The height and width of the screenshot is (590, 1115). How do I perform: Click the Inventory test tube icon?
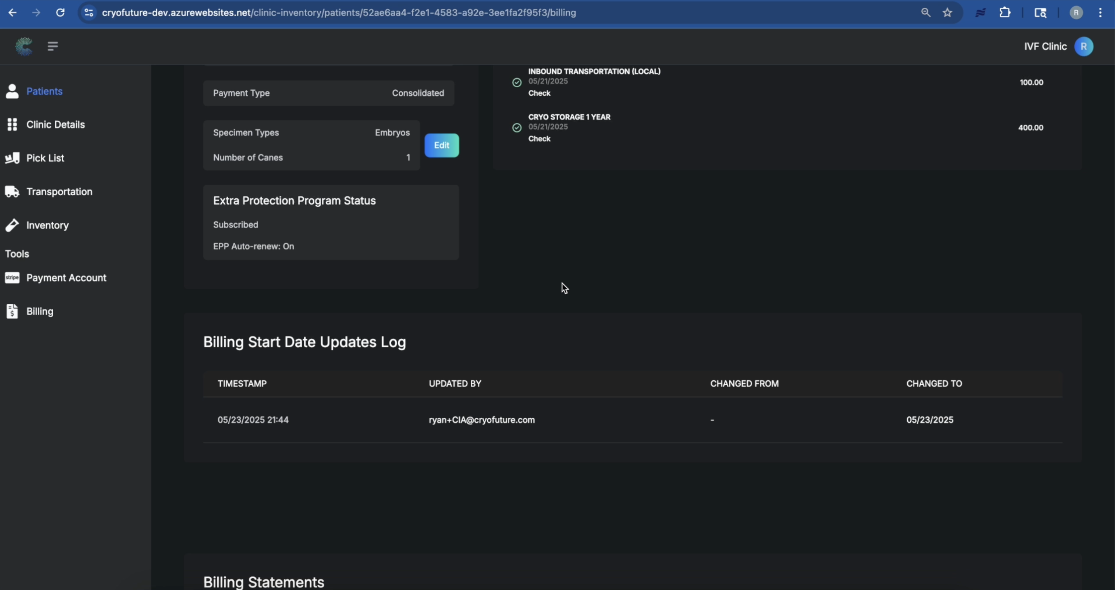click(12, 225)
